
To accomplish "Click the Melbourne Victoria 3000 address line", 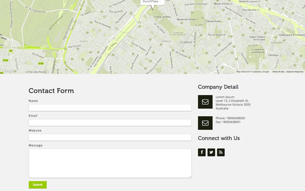I will 233,105.
